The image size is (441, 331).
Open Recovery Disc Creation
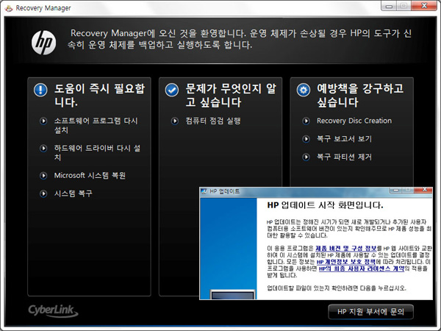click(x=354, y=121)
